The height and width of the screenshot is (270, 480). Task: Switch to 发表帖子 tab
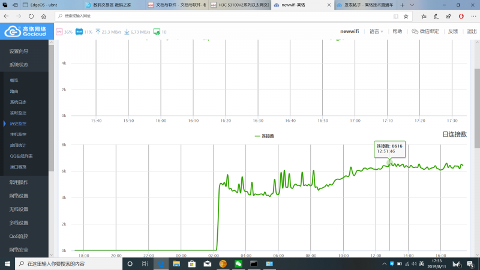coord(365,5)
